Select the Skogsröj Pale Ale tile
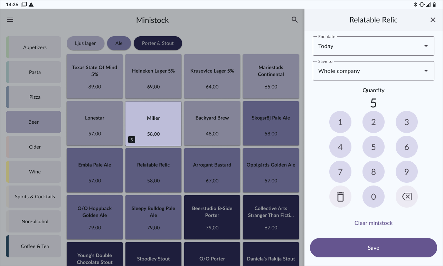Image resolution: width=443 pixels, height=266 pixels. point(271,123)
